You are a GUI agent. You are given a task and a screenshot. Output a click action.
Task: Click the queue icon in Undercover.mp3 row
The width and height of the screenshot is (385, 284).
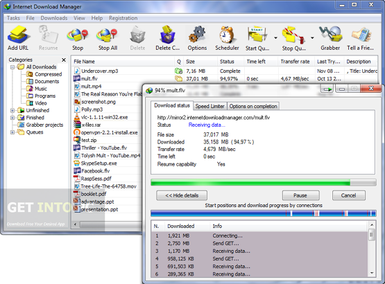pyautogui.click(x=178, y=71)
